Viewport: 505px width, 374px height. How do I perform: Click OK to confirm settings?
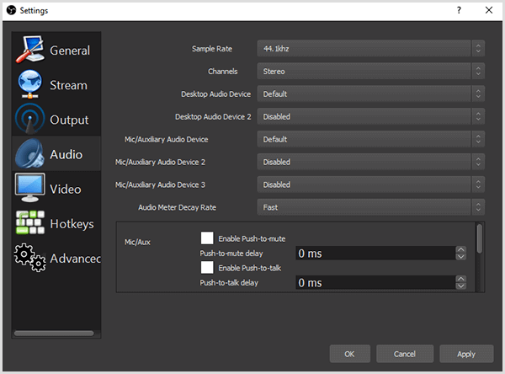point(350,354)
